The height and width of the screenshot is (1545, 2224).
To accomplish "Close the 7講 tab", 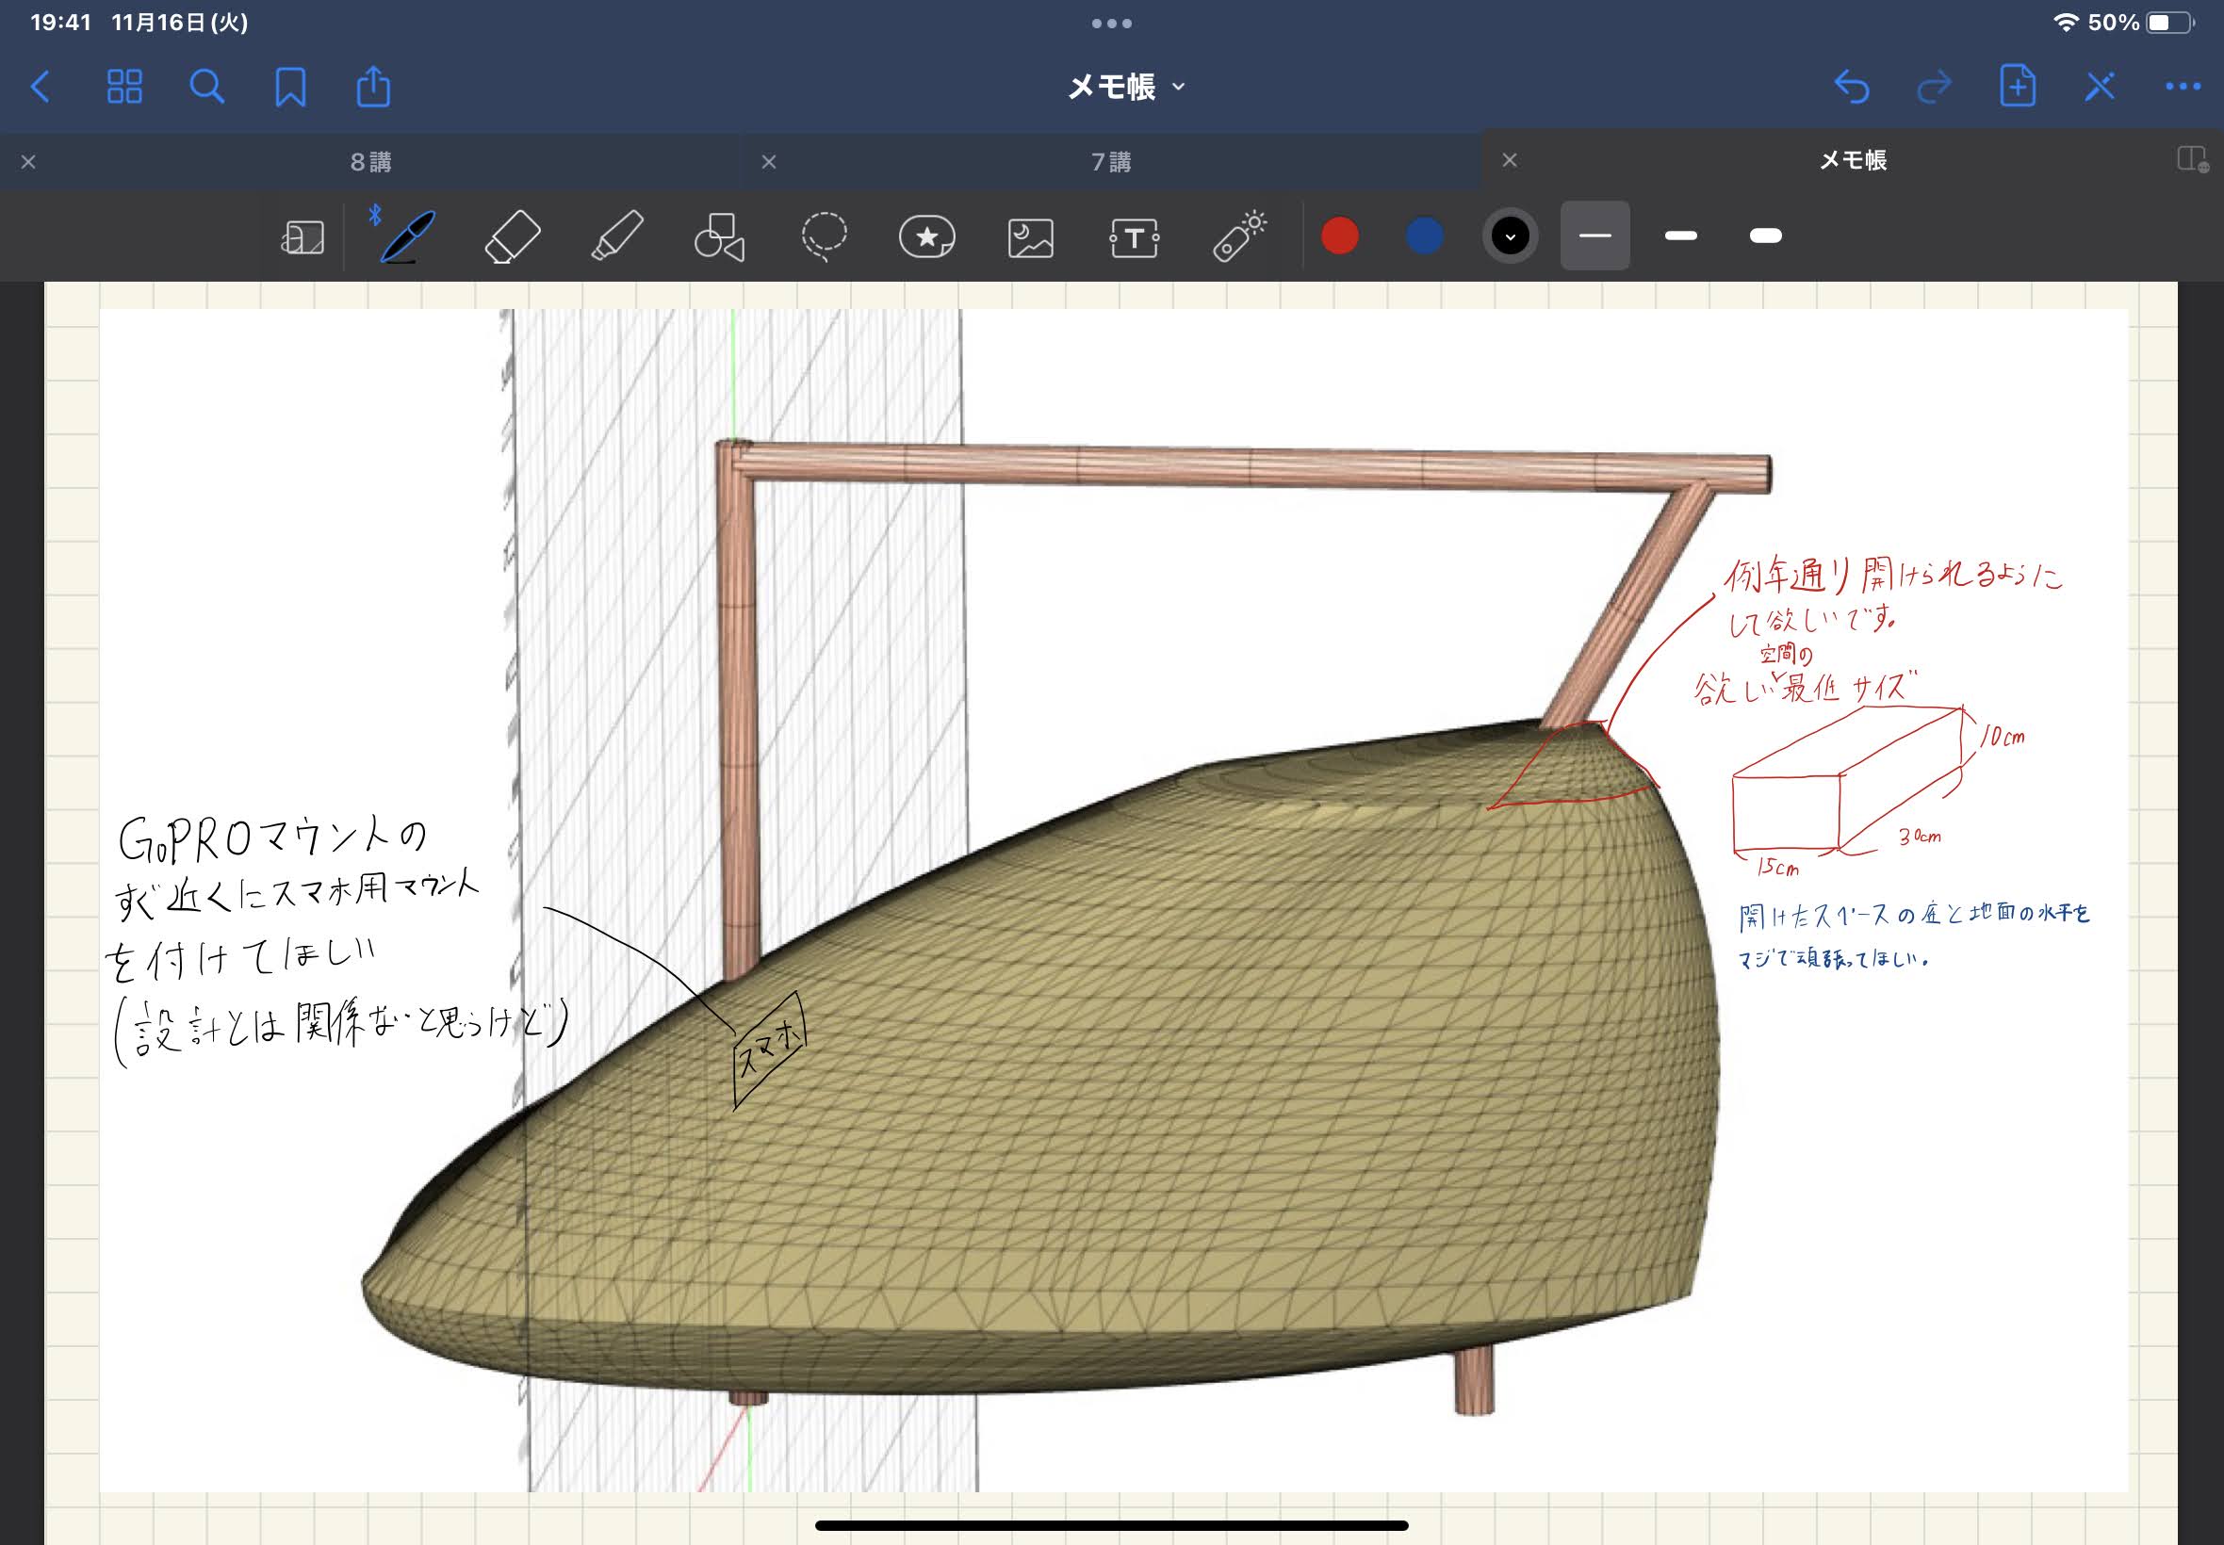I will coord(769,162).
